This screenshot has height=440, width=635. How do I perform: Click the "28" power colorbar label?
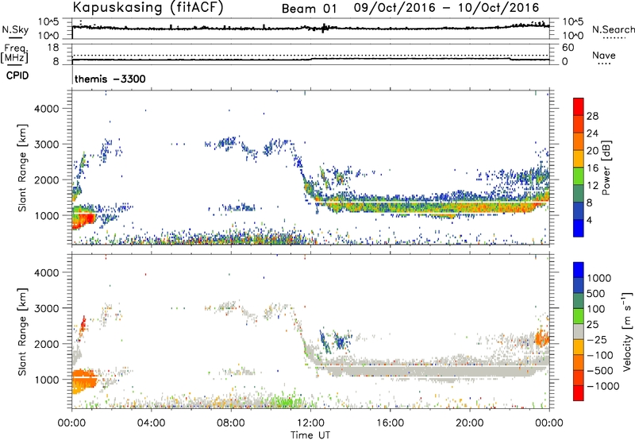click(x=592, y=116)
